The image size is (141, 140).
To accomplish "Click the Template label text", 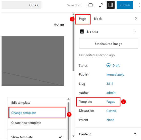I will tap(85, 102).
